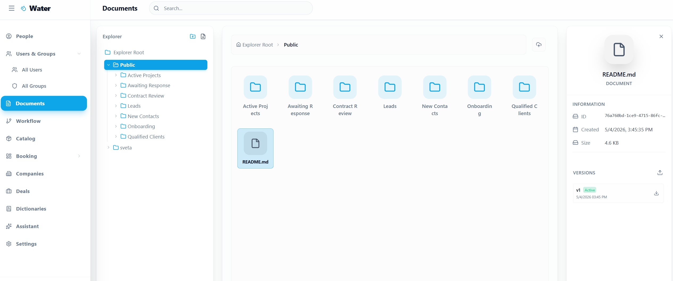Screen dimensions: 673x281
Task: Select Awaiting Response in the tree
Action: [x=149, y=85]
